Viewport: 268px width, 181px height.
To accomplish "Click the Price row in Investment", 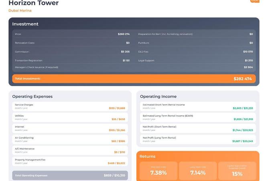I will click(72, 34).
